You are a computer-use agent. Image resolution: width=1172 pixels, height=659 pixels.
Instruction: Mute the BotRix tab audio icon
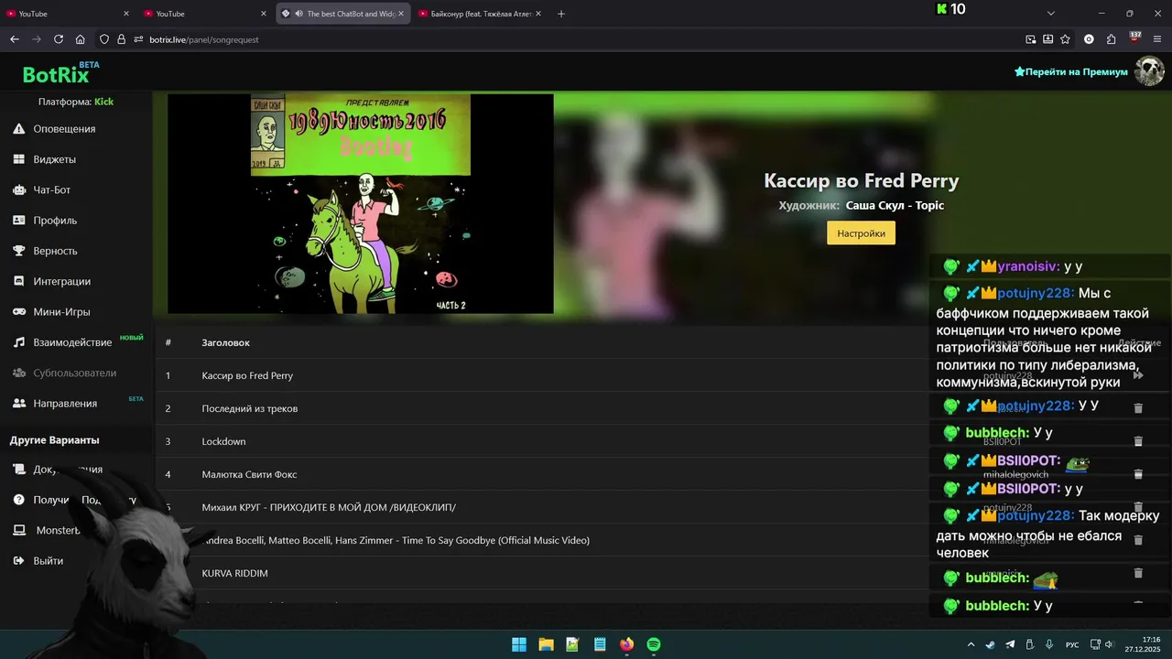(x=298, y=14)
